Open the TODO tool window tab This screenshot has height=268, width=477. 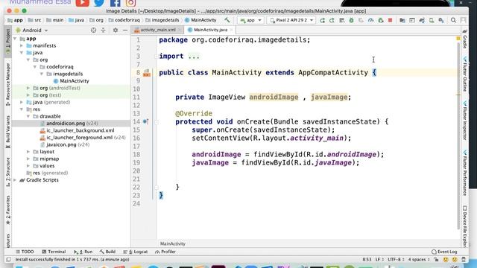tap(25, 252)
